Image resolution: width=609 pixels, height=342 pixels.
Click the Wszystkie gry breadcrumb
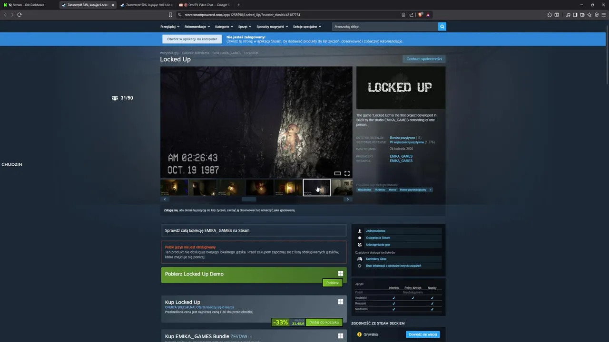(x=169, y=53)
